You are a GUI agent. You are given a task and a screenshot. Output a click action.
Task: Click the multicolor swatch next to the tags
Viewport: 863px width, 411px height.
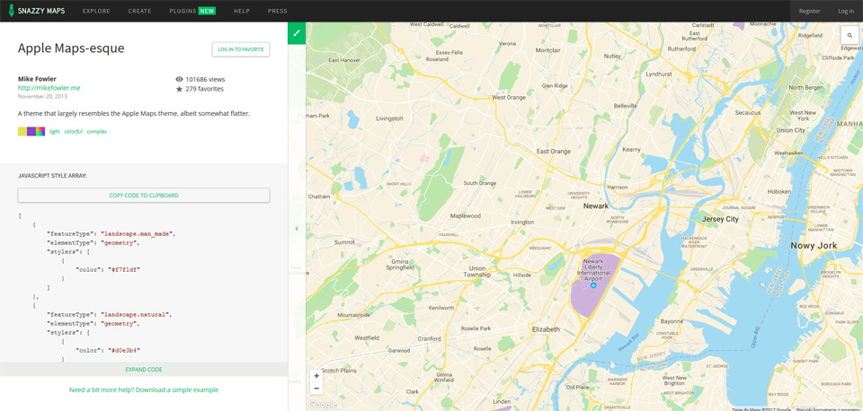click(40, 131)
